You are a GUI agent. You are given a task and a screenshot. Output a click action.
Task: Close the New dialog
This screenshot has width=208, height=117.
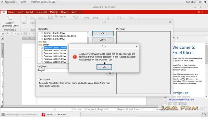[x=170, y=22]
